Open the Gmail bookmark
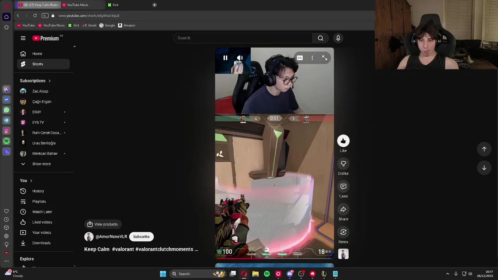 89,25
